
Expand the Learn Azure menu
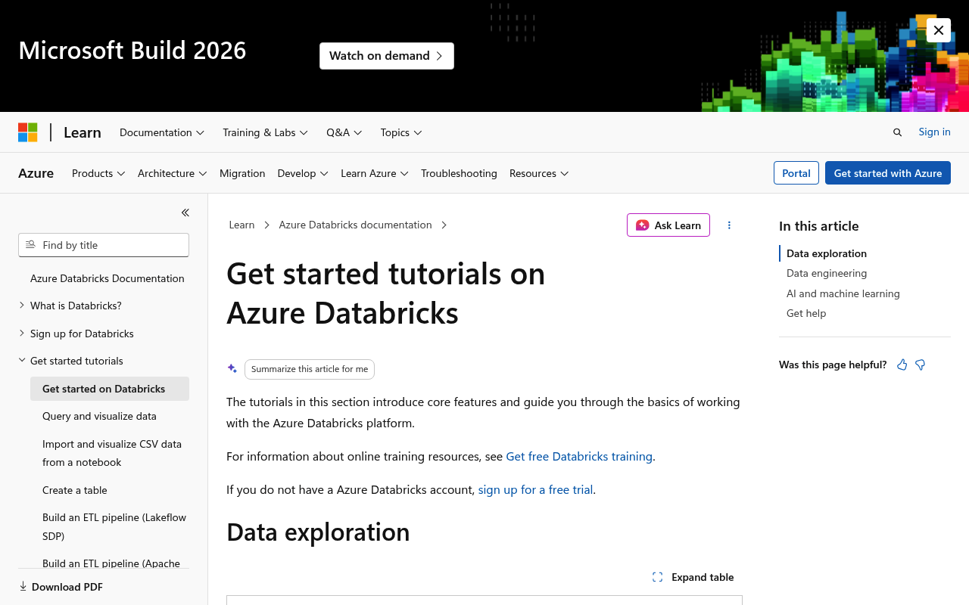coord(375,173)
